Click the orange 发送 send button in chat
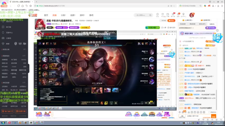The image size is (225, 126). pyautogui.click(x=213, y=116)
